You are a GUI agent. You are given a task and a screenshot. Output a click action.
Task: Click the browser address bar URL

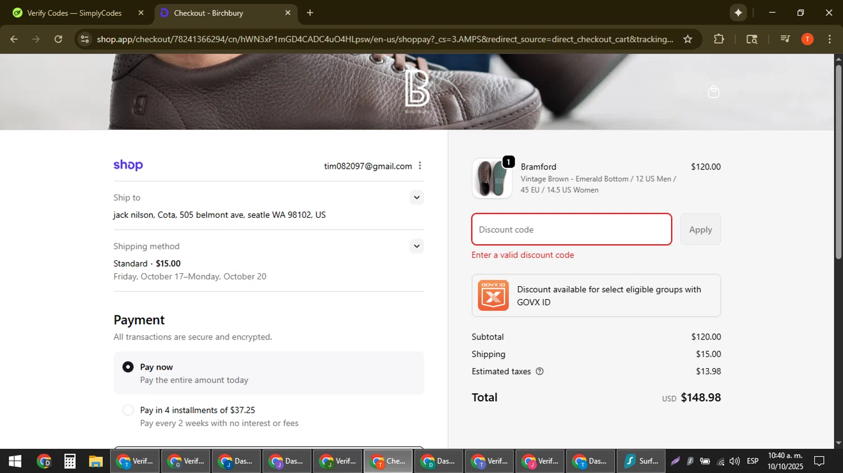coord(385,39)
